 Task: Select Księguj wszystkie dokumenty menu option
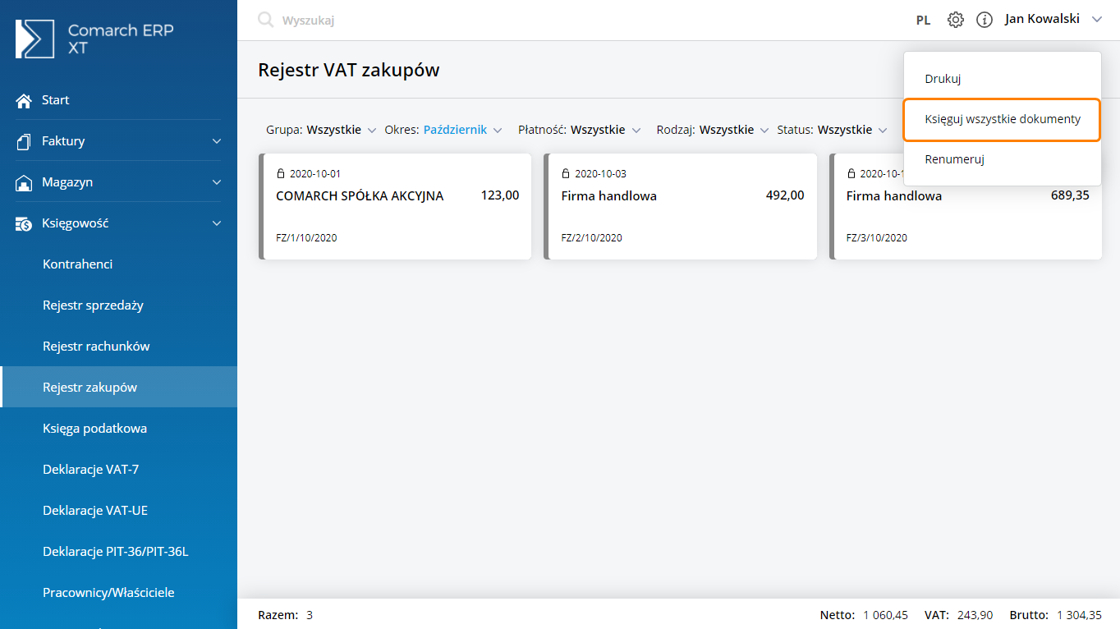1002,119
